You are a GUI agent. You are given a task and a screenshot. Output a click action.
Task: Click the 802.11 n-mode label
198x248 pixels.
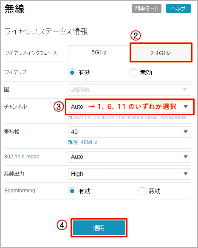[x=22, y=157]
